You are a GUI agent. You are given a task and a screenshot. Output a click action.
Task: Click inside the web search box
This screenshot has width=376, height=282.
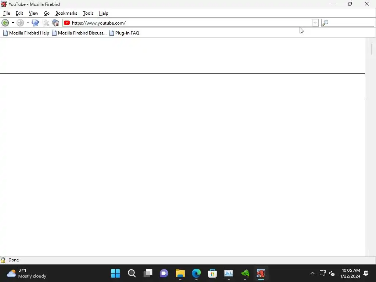[351, 23]
